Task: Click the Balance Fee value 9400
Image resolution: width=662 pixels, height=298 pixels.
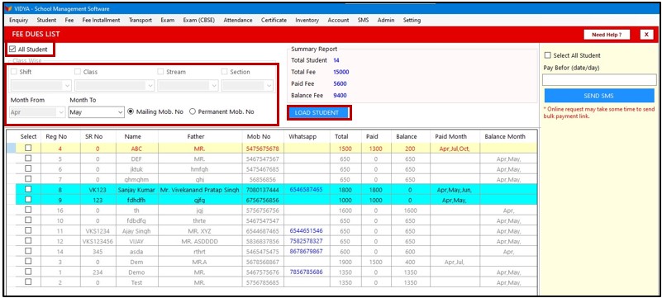Action: [x=340, y=96]
